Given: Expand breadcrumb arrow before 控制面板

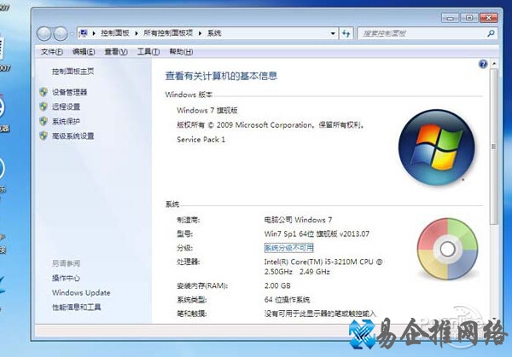Looking at the screenshot, I should pyautogui.click(x=94, y=33).
